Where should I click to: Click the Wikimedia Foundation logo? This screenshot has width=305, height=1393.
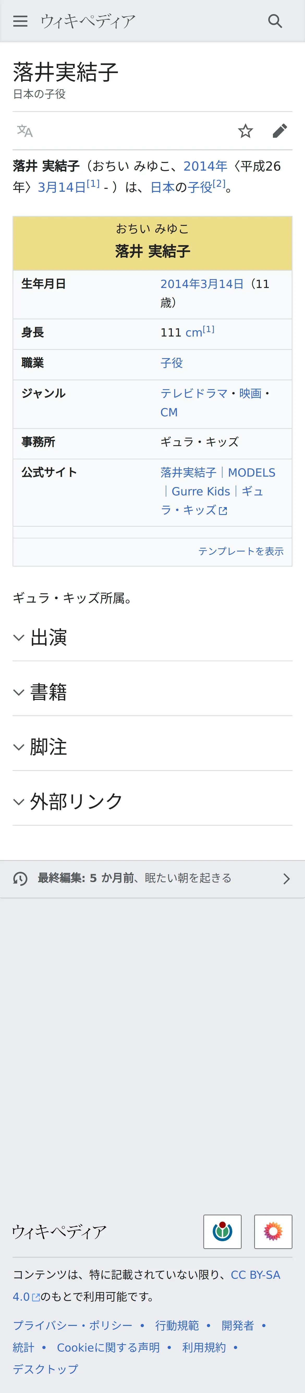click(222, 1231)
